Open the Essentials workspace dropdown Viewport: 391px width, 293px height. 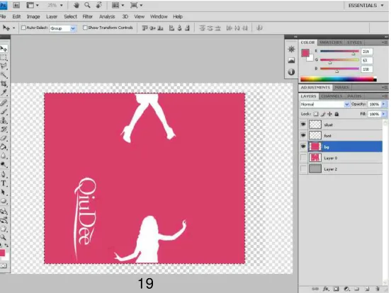365,5
